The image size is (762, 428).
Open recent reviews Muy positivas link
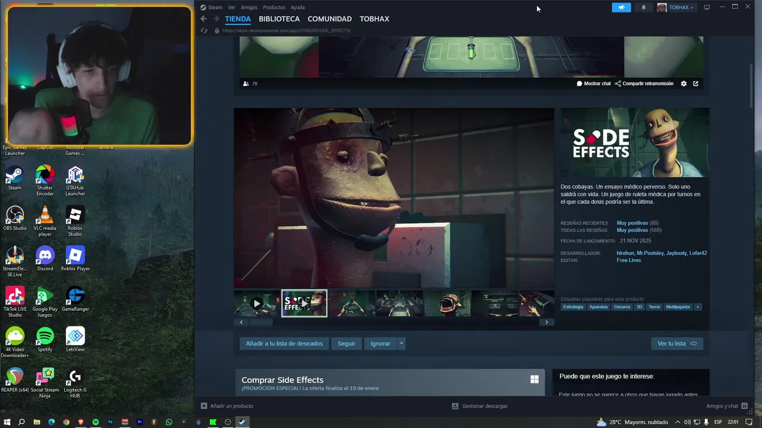point(632,223)
